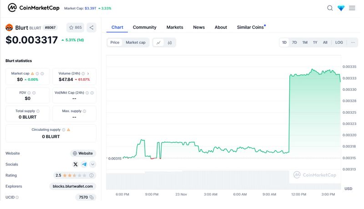Viewport: 364px width, 209px height.
Task: Click the second Market cap info icon
Action: coord(42,74)
